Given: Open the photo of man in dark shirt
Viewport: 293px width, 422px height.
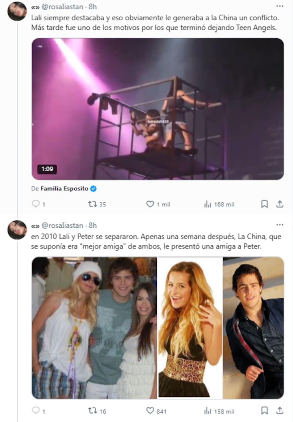Looking at the screenshot, I should (253, 327).
